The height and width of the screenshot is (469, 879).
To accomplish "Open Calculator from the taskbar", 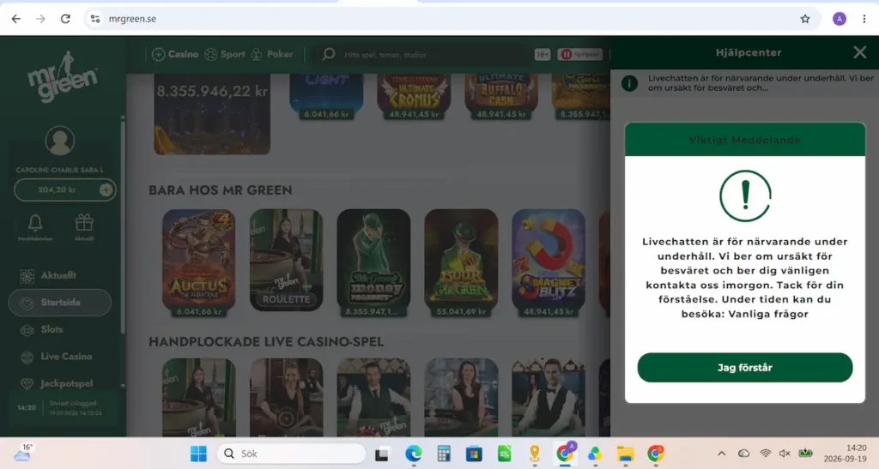I will pyautogui.click(x=444, y=454).
